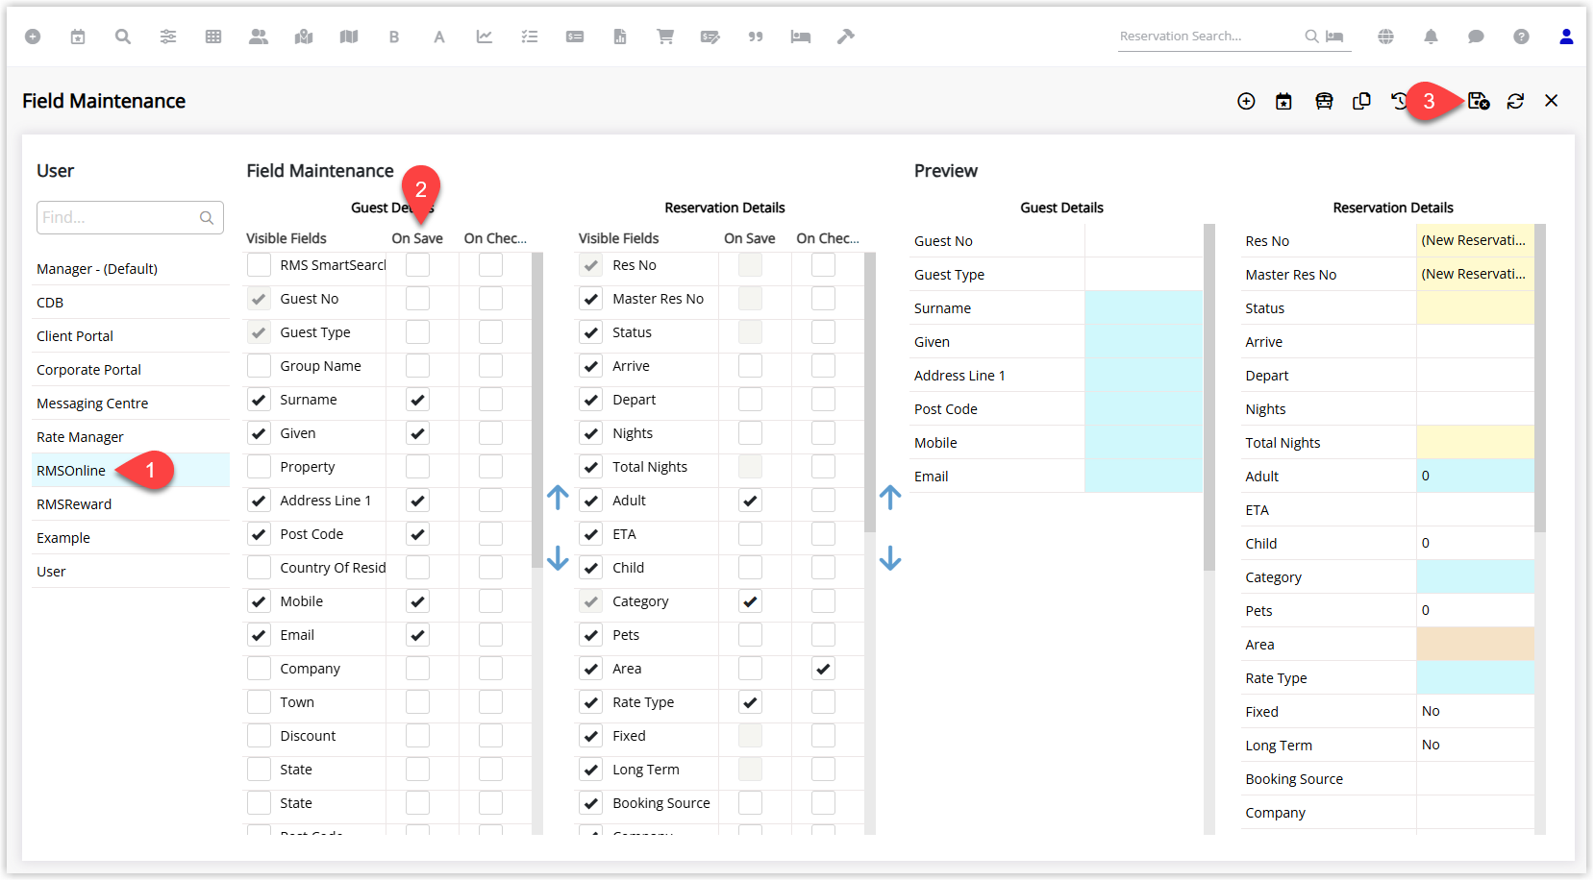The width and height of the screenshot is (1594, 881).
Task: Click the copy icon in Field Maintenance header
Action: [x=1361, y=101]
